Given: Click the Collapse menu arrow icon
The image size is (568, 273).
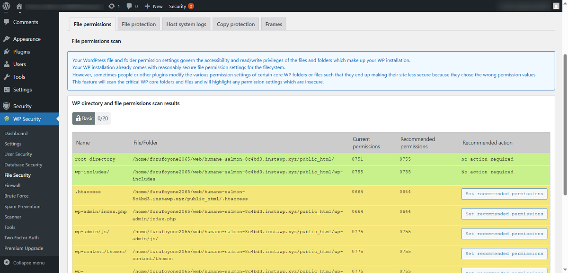Looking at the screenshot, I should pos(7,263).
